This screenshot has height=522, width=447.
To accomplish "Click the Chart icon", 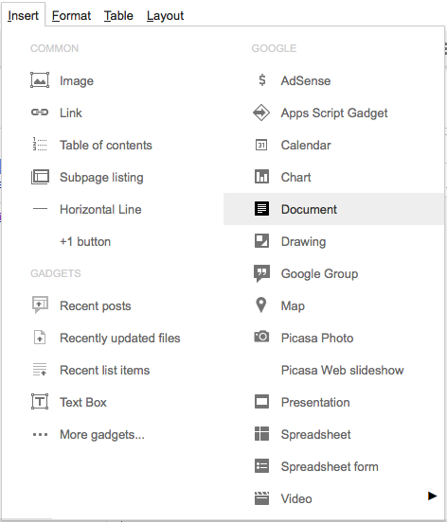I will point(261,177).
